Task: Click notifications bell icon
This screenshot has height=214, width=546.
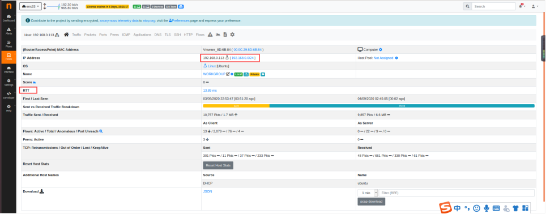Action: pyautogui.click(x=521, y=6)
